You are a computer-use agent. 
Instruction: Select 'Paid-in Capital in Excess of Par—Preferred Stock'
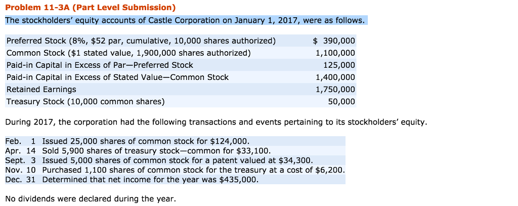[x=100, y=65]
